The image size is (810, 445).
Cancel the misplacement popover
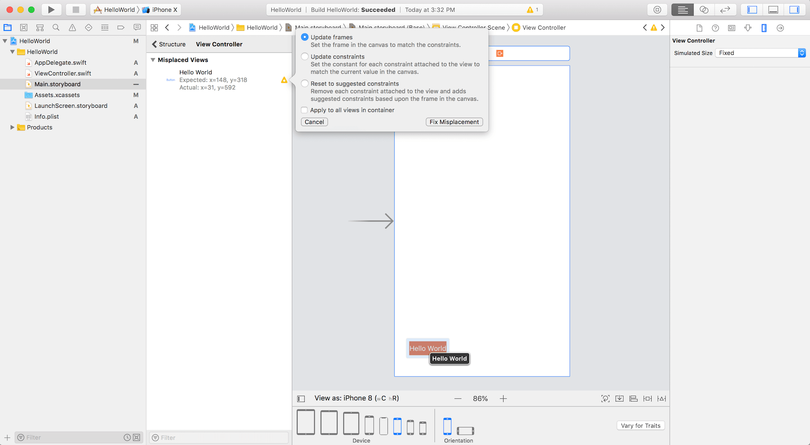point(314,122)
